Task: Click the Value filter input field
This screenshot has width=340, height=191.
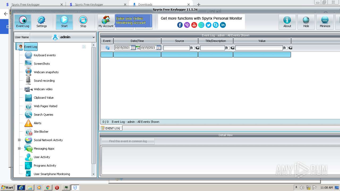Action: coord(259,48)
